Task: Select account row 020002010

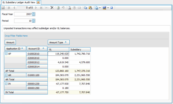Action: click(x=37, y=58)
